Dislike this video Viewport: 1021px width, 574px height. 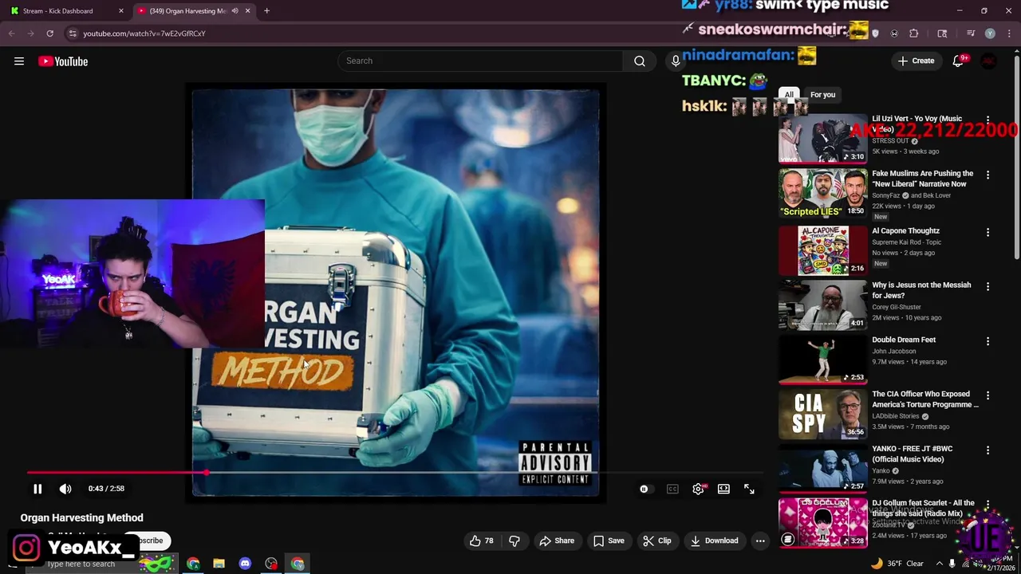514,541
